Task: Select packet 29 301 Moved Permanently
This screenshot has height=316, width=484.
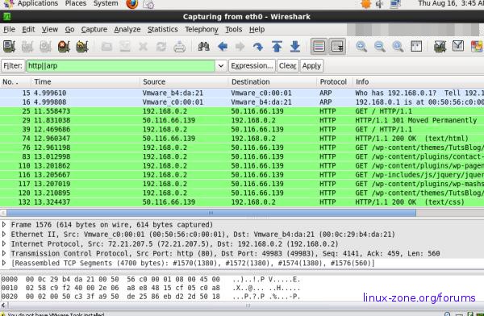Action: 242,120
